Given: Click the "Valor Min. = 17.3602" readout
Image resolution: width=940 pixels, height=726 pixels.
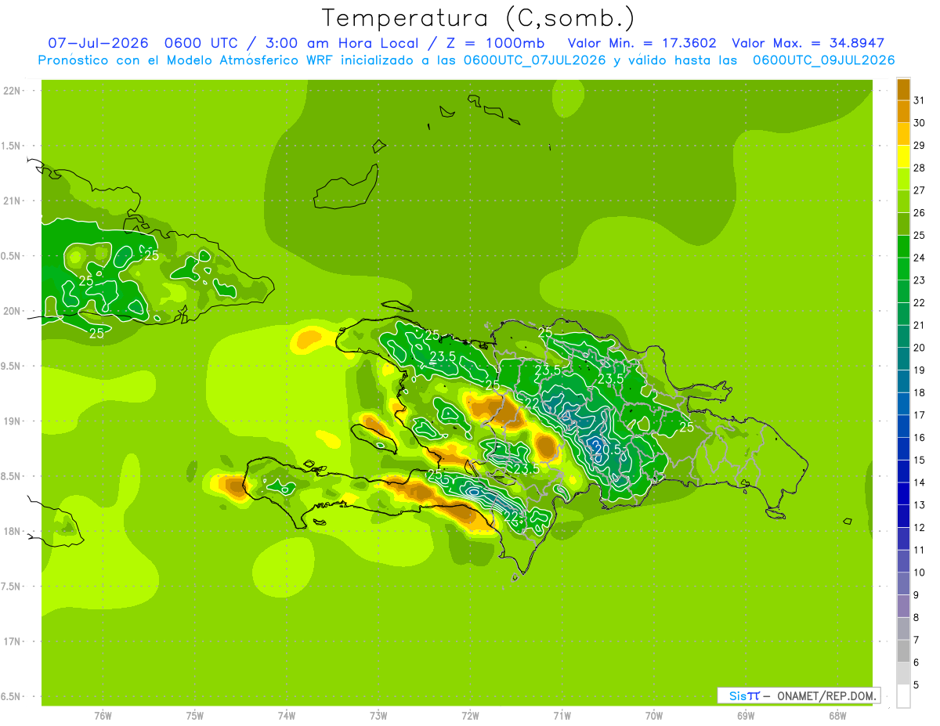Looking at the screenshot, I should [x=642, y=43].
